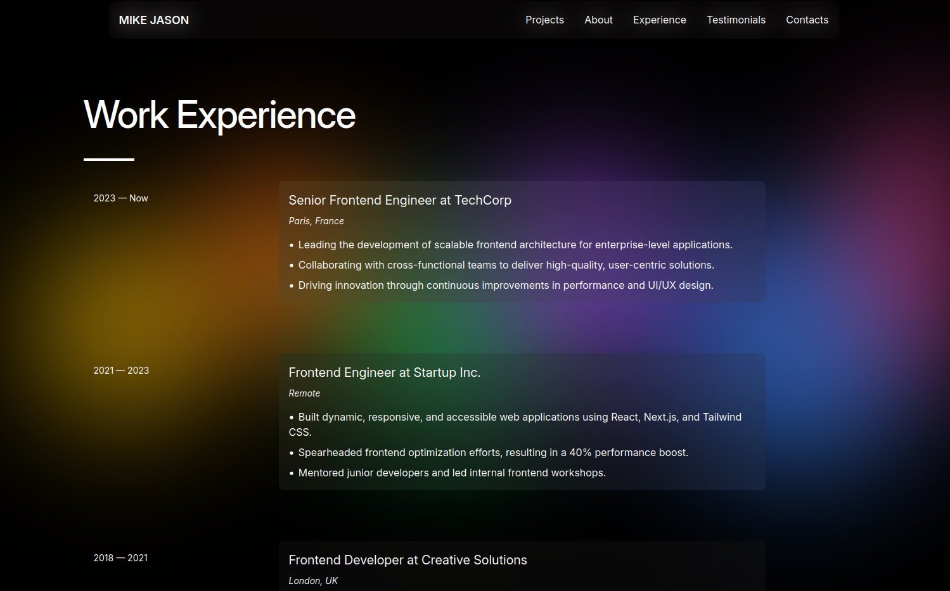Click the MIKE JASON site logo

(153, 20)
